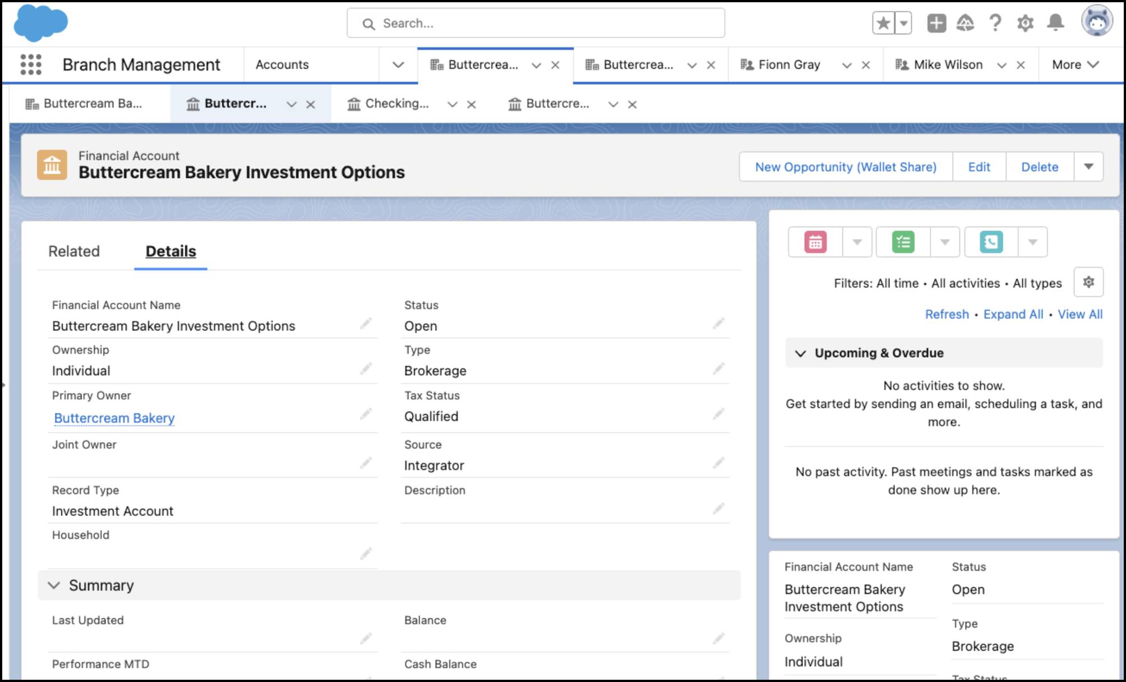Click the Edit record button
This screenshot has width=1126, height=682.
(x=979, y=167)
